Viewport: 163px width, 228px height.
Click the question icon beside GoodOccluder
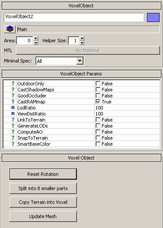point(13,96)
